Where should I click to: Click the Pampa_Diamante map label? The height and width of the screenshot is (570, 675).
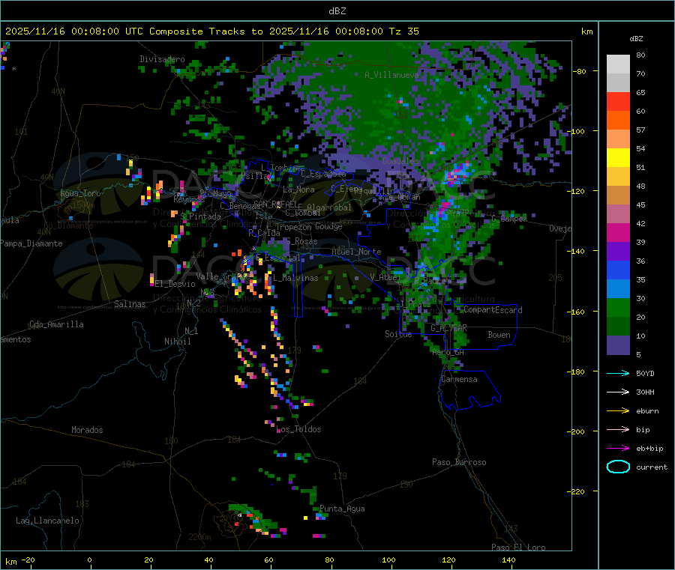[31, 243]
